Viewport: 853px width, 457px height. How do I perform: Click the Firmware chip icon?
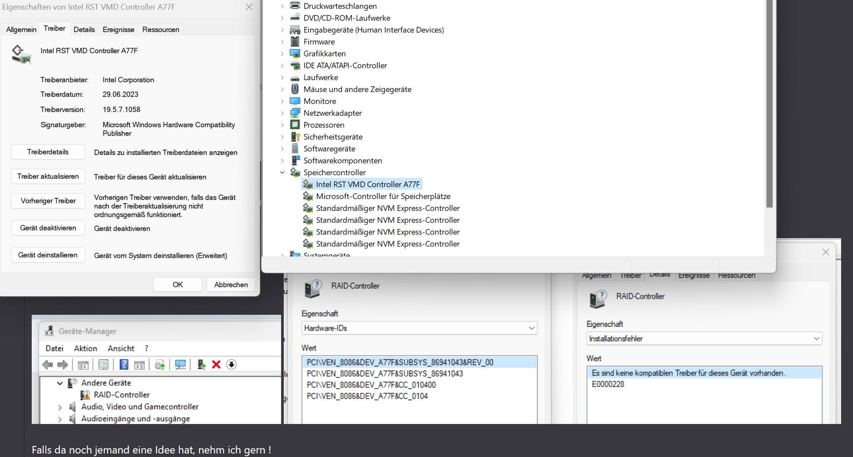click(295, 41)
